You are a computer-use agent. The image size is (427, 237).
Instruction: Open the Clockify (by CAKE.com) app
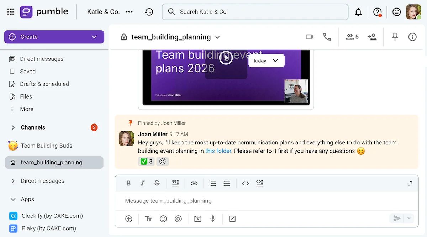pos(46,216)
